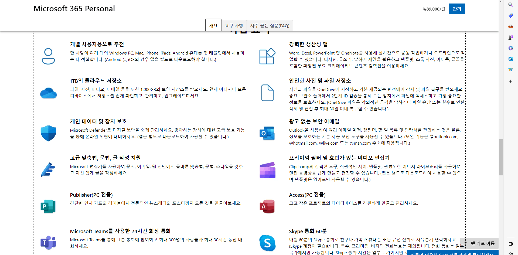
Task: Click the 고급 맞춤법, 문법, 글 작성 지원 heading
Action: click(105, 158)
